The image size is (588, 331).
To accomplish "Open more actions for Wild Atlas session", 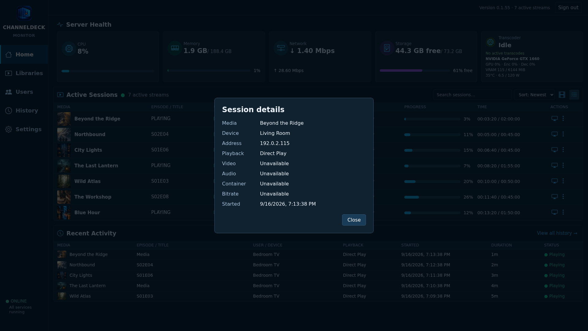I will pos(563,181).
